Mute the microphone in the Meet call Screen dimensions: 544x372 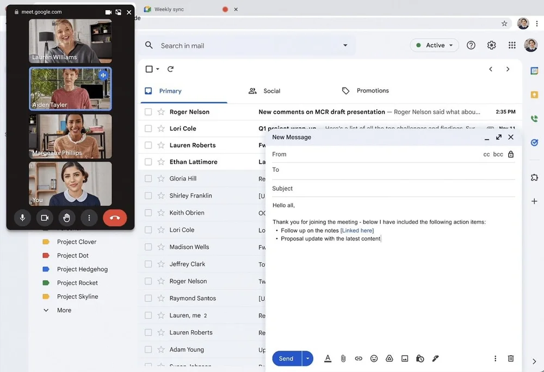(22, 218)
